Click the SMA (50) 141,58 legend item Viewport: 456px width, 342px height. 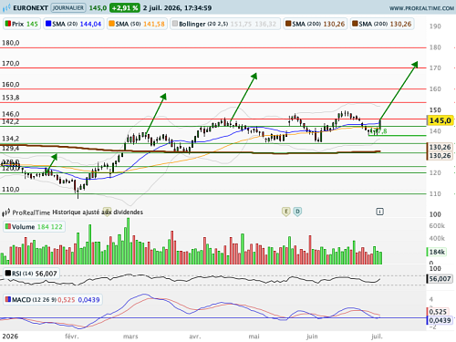[x=137, y=24]
